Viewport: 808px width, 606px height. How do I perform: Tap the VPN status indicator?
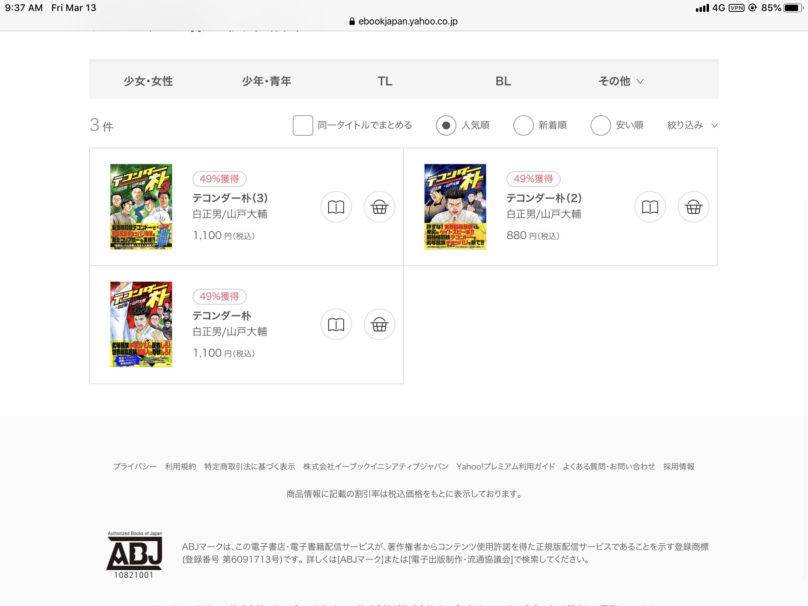click(736, 8)
